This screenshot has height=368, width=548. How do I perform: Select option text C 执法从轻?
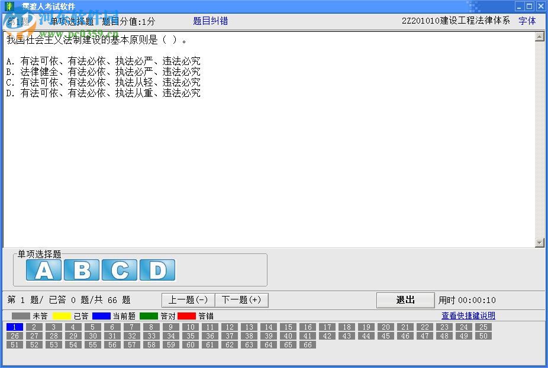click(x=134, y=82)
